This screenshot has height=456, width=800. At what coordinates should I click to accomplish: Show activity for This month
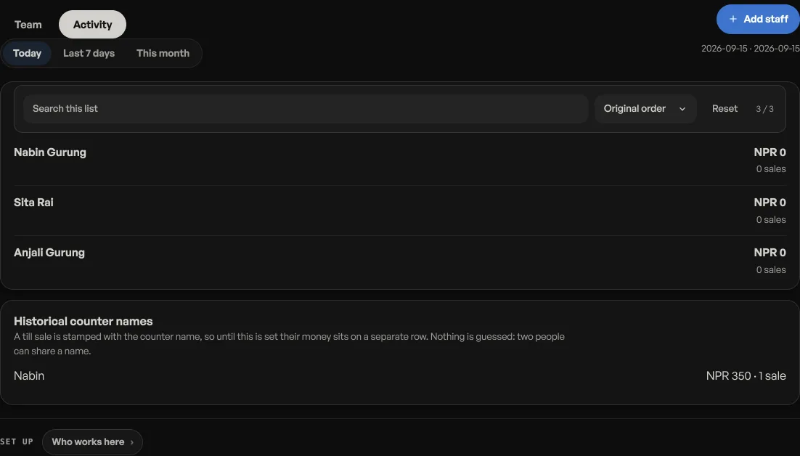coord(163,54)
